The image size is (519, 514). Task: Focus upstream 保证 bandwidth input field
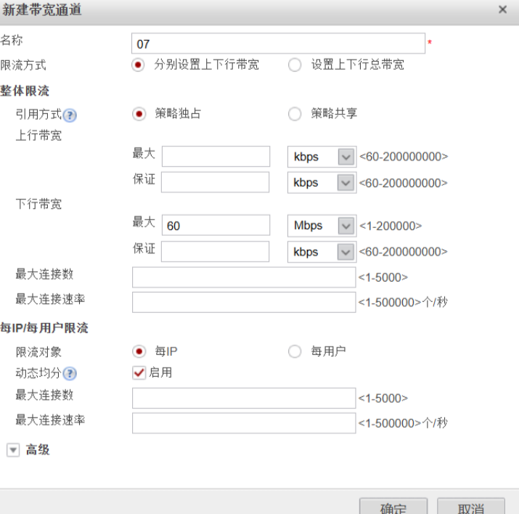[215, 182]
